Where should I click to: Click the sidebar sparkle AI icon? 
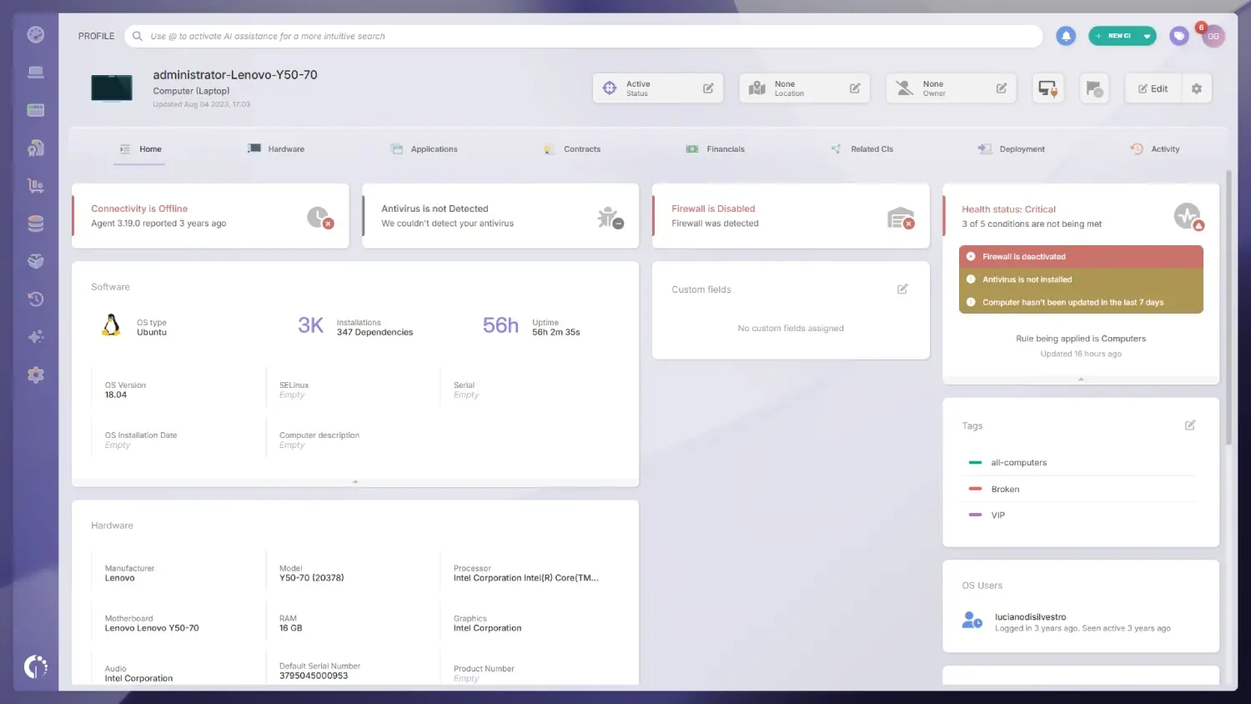coord(36,337)
